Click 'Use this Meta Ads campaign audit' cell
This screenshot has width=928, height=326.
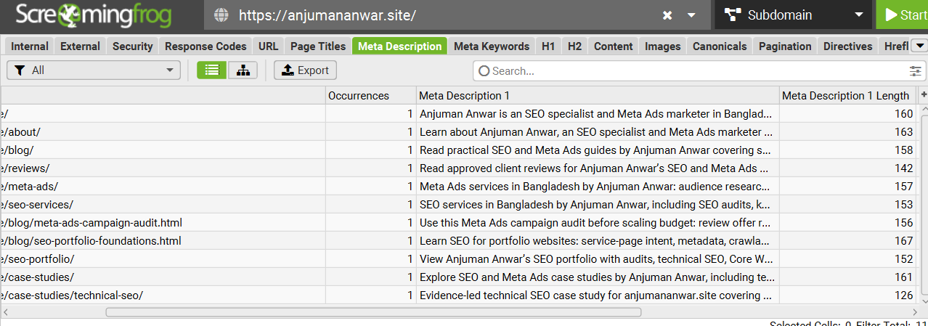click(x=598, y=223)
